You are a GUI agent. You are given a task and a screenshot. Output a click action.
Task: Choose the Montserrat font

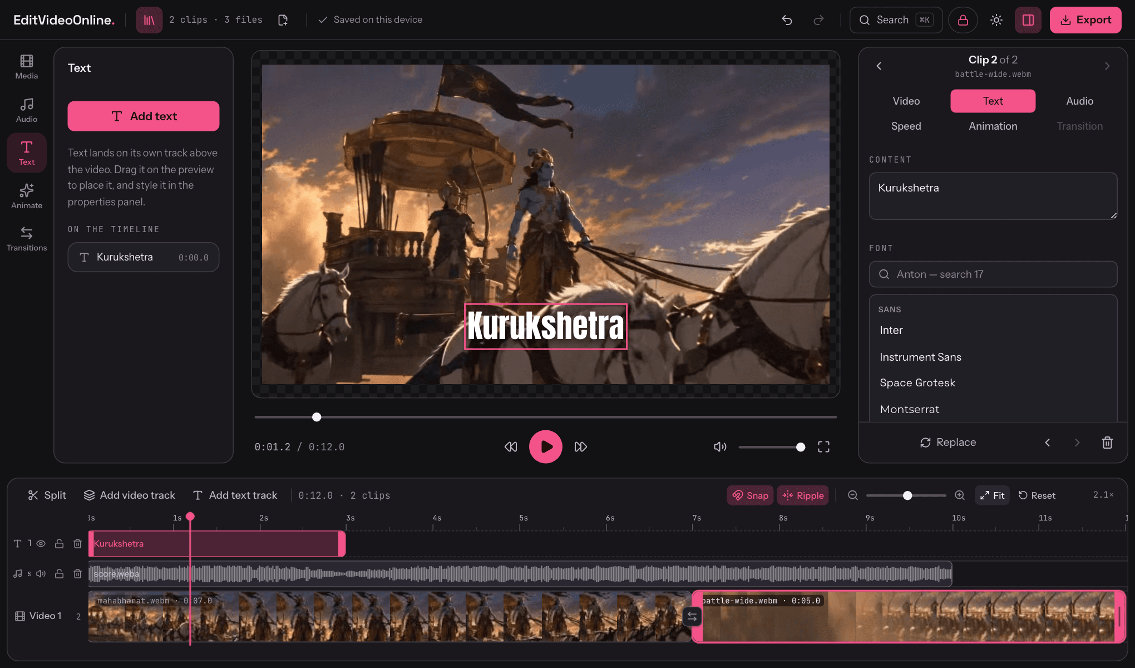click(x=993, y=409)
